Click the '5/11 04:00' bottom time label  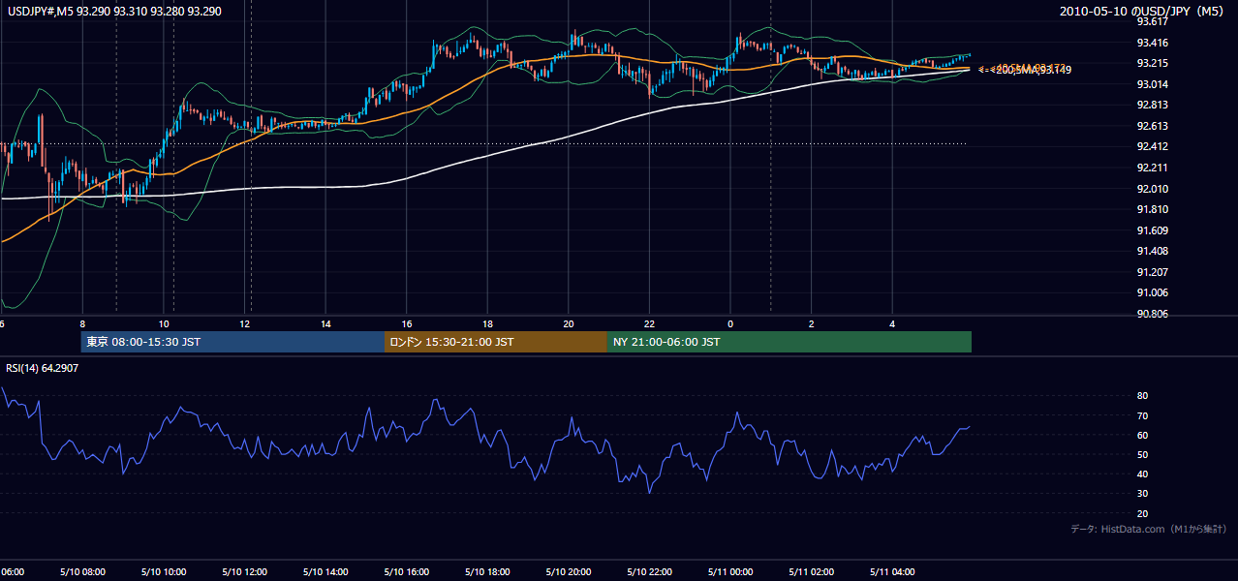pyautogui.click(x=892, y=571)
